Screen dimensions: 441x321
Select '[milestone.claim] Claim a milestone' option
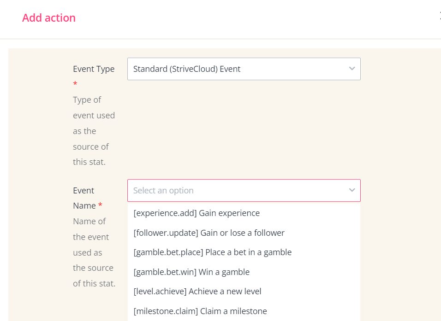coord(200,311)
